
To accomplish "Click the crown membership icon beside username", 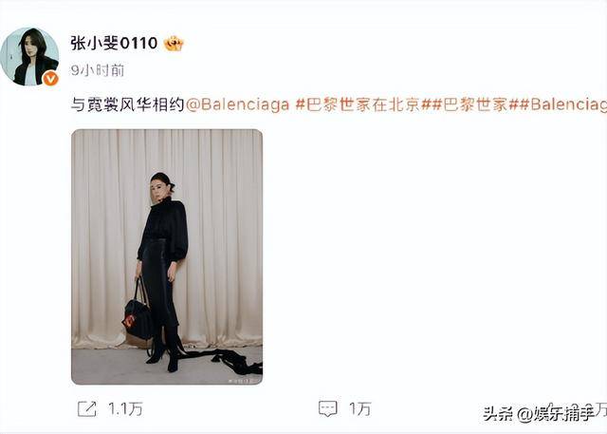I will pos(174,44).
